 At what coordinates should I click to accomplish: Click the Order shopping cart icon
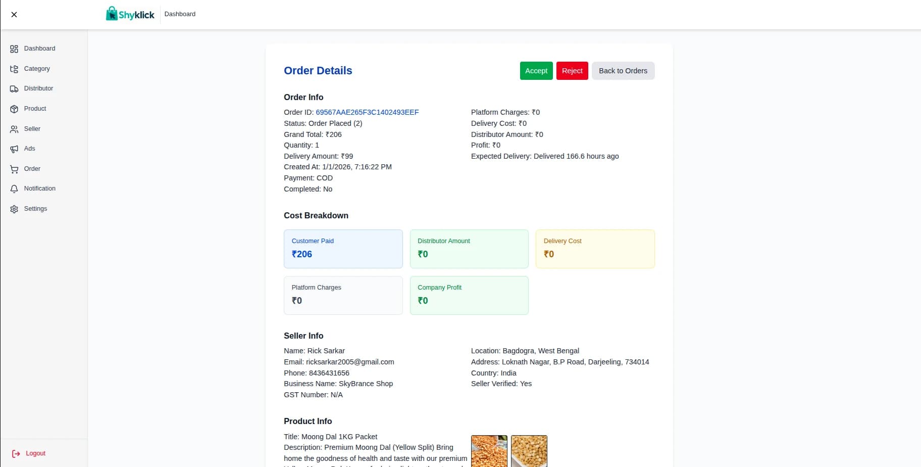pos(14,169)
